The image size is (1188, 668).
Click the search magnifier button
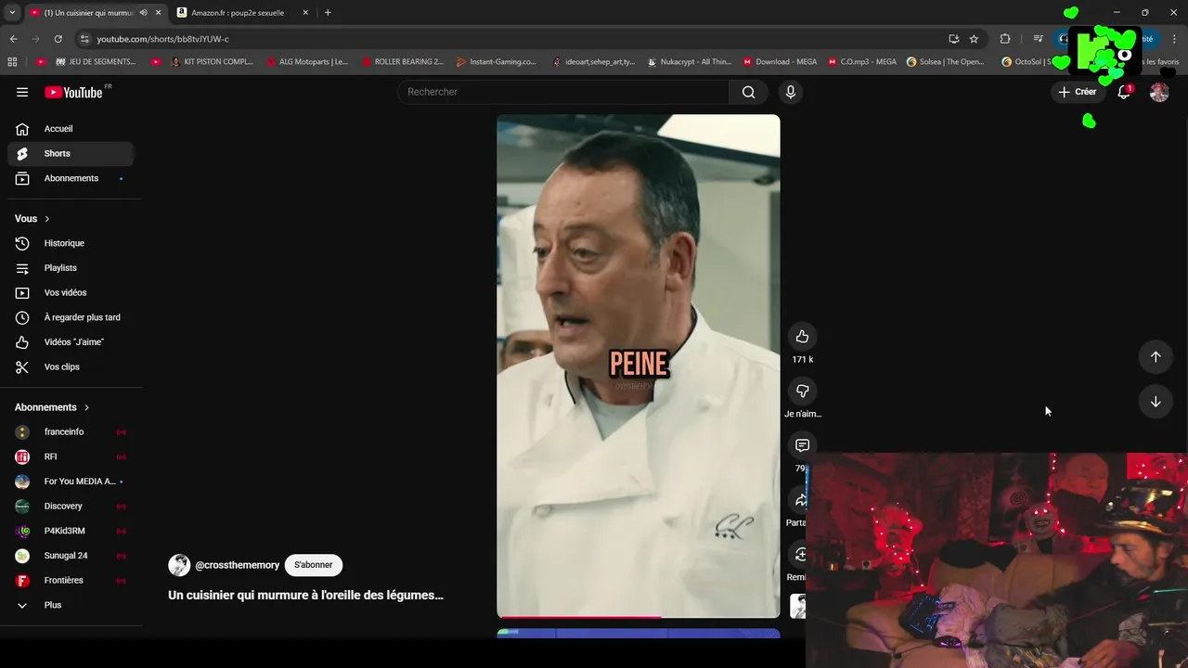pos(748,92)
